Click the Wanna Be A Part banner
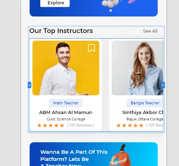The image size is (179, 166). pos(93,154)
